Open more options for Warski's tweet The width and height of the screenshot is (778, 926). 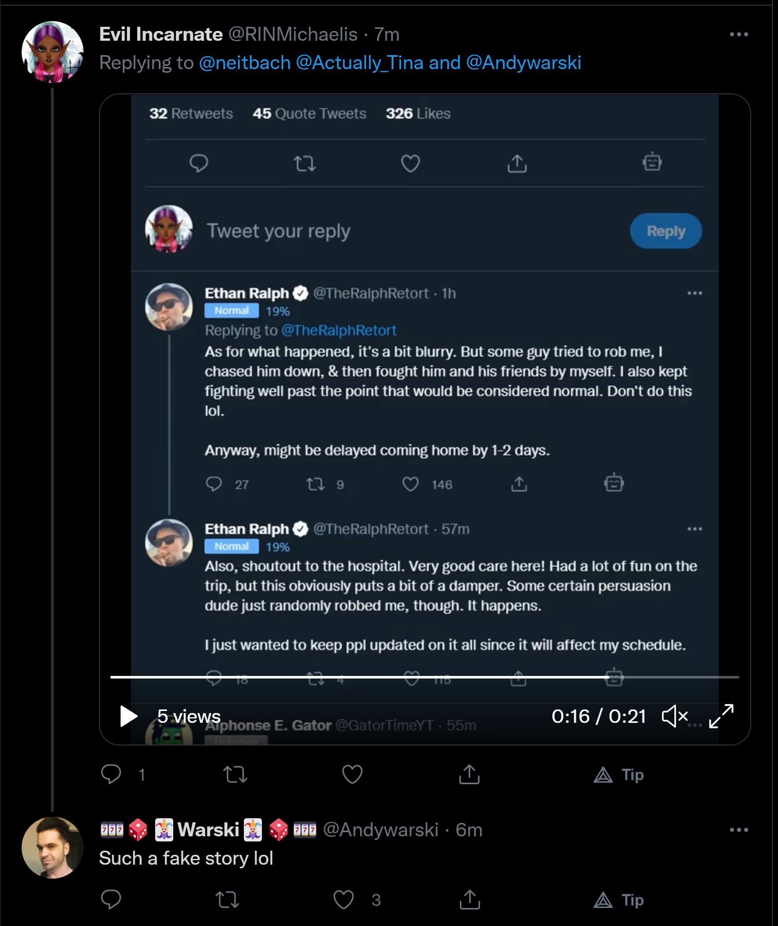(x=738, y=830)
